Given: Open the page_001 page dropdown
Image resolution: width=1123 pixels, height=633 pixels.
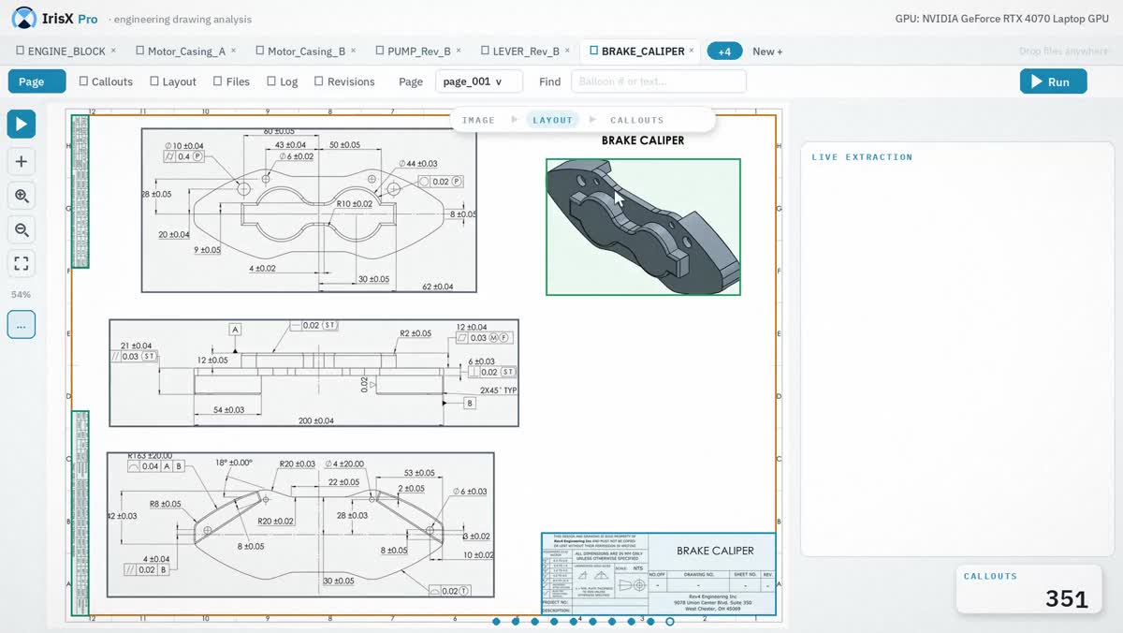Looking at the screenshot, I should (x=479, y=81).
